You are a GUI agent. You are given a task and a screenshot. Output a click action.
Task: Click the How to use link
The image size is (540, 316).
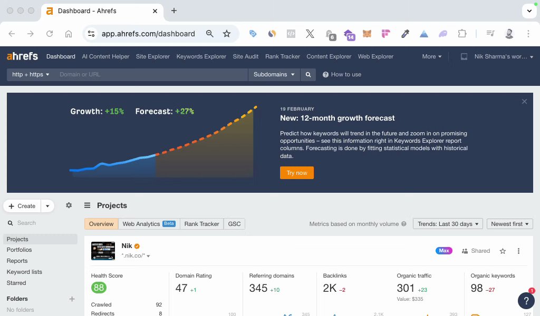click(x=346, y=75)
